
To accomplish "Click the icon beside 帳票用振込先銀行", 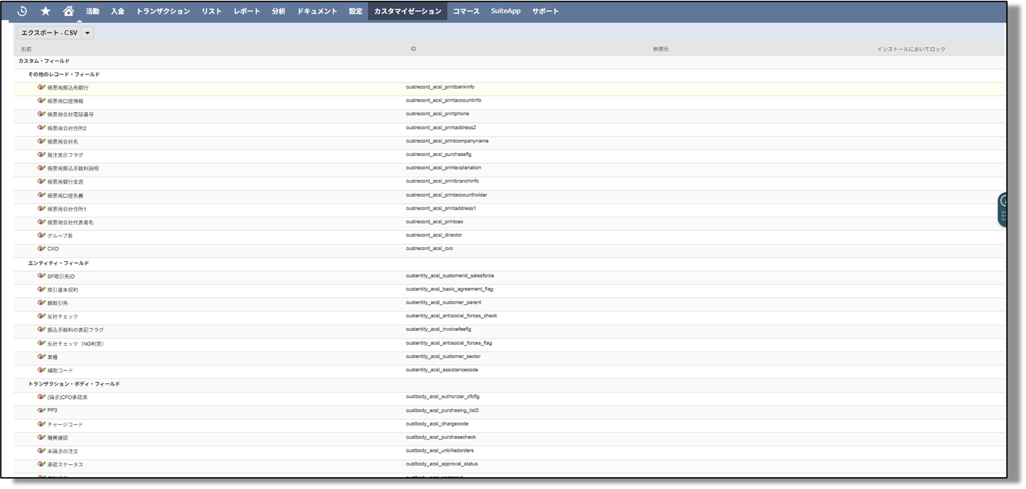I will coord(41,87).
